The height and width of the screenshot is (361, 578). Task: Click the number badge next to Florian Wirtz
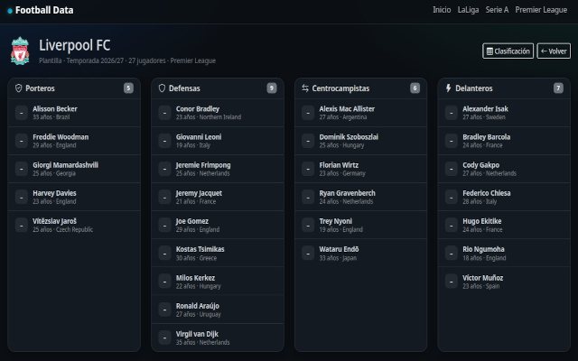coord(308,169)
